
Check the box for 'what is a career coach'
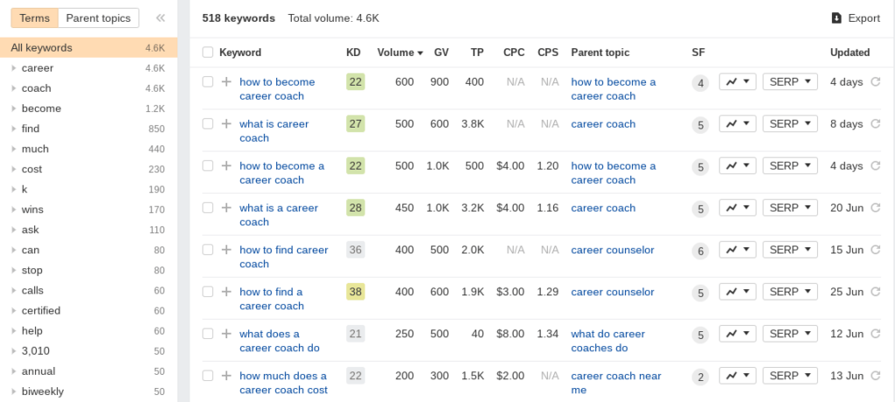click(x=208, y=208)
